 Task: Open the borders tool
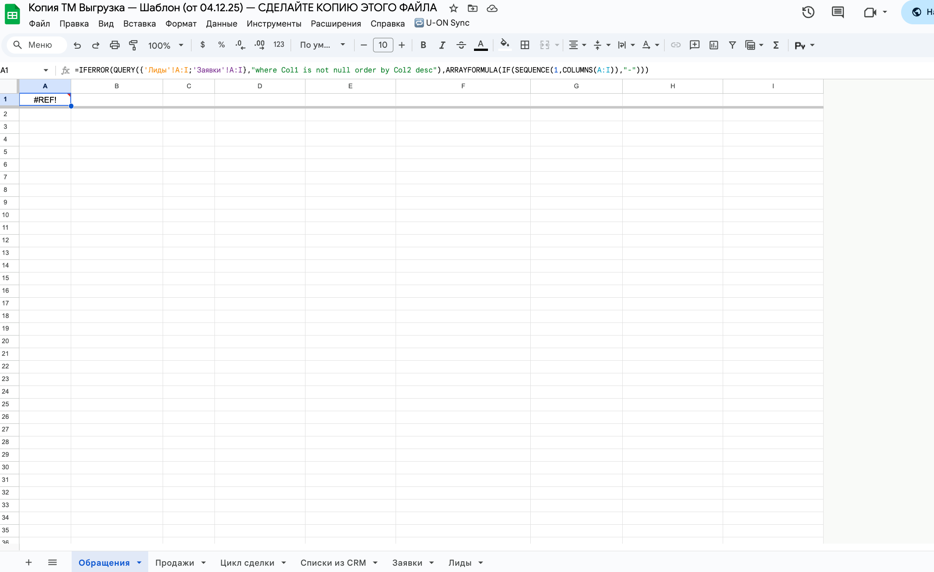[x=524, y=45]
